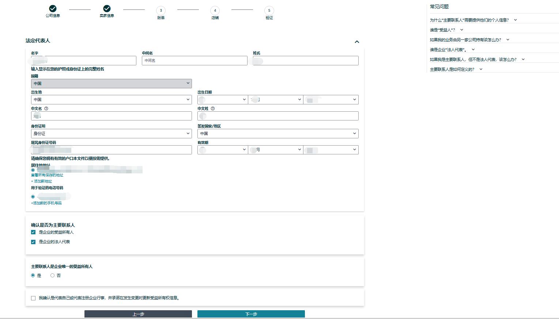Select 否 for sole beneficial owner
The width and height of the screenshot is (559, 319).
tap(53, 276)
